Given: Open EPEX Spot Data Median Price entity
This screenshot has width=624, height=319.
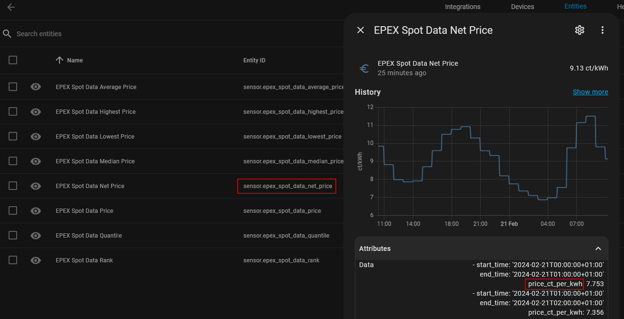Looking at the screenshot, I should tap(95, 161).
